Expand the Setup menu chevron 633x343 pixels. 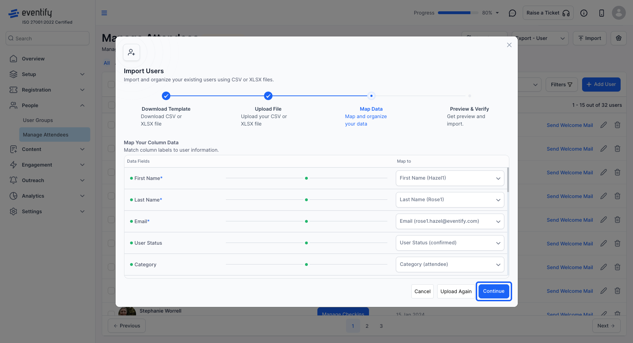pos(82,74)
